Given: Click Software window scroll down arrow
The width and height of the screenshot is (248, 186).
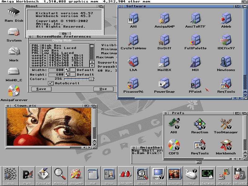Looking at the screenshot, I should pyautogui.click(x=245, y=95).
